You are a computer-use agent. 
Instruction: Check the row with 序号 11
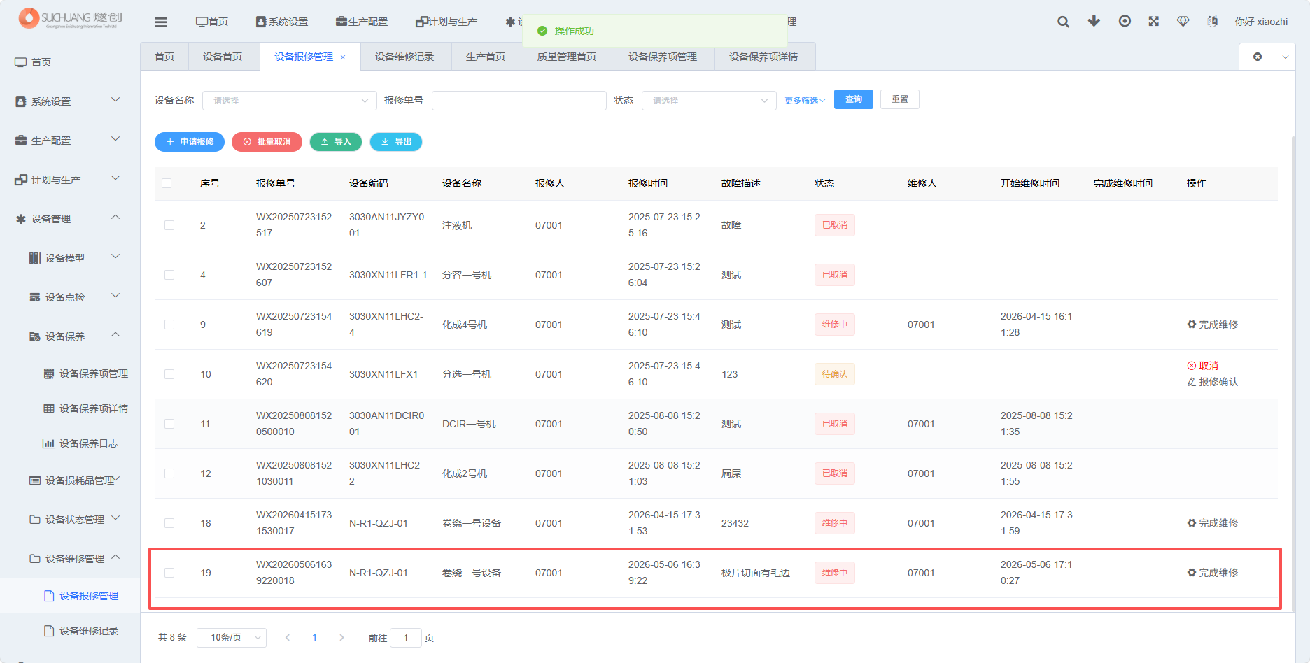169,424
